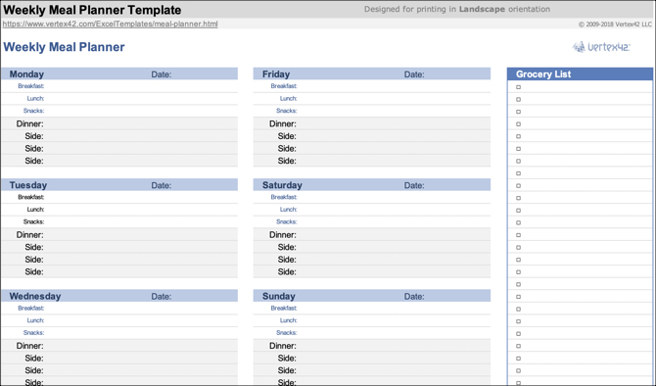This screenshot has height=386, width=656.
Task: Click the 'Date:' label in Monday's header
Action: pyautogui.click(x=162, y=74)
